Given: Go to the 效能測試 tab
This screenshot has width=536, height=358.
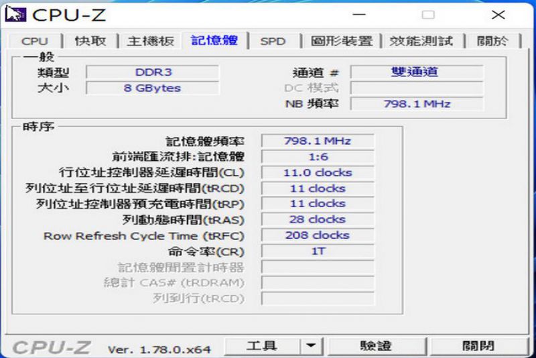Looking at the screenshot, I should click(421, 42).
